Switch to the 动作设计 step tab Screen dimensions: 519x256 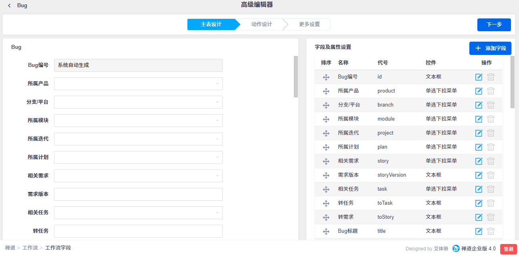pos(262,24)
